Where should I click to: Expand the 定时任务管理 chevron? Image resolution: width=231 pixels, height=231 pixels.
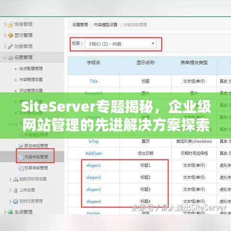10,201
